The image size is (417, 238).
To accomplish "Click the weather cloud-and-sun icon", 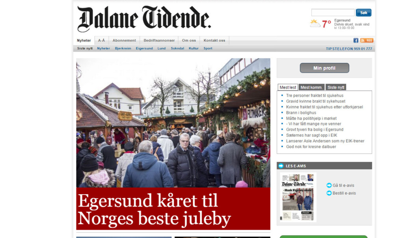I will pyautogui.click(x=315, y=24).
